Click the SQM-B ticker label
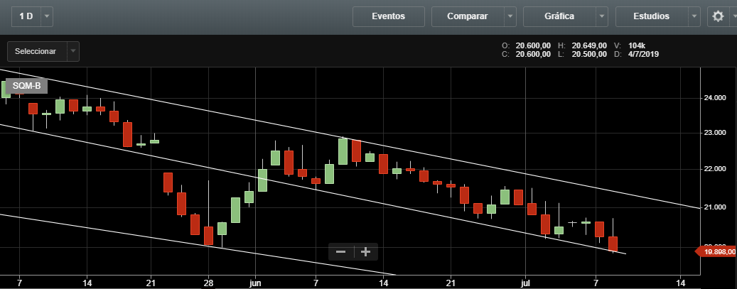 tap(27, 86)
